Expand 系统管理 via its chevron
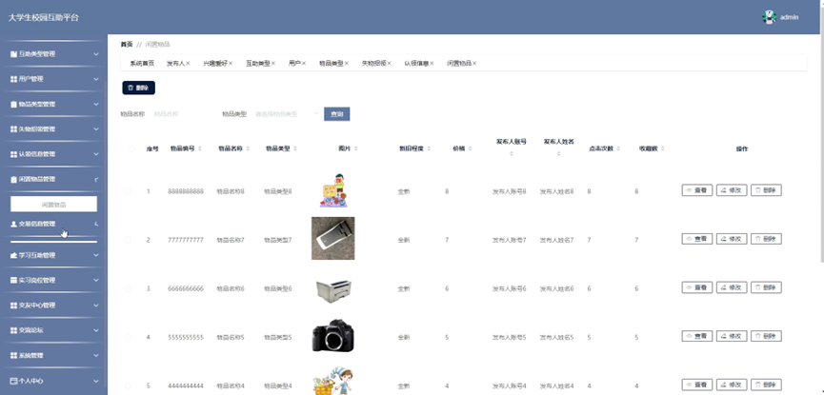The width and height of the screenshot is (824, 395). (x=96, y=356)
